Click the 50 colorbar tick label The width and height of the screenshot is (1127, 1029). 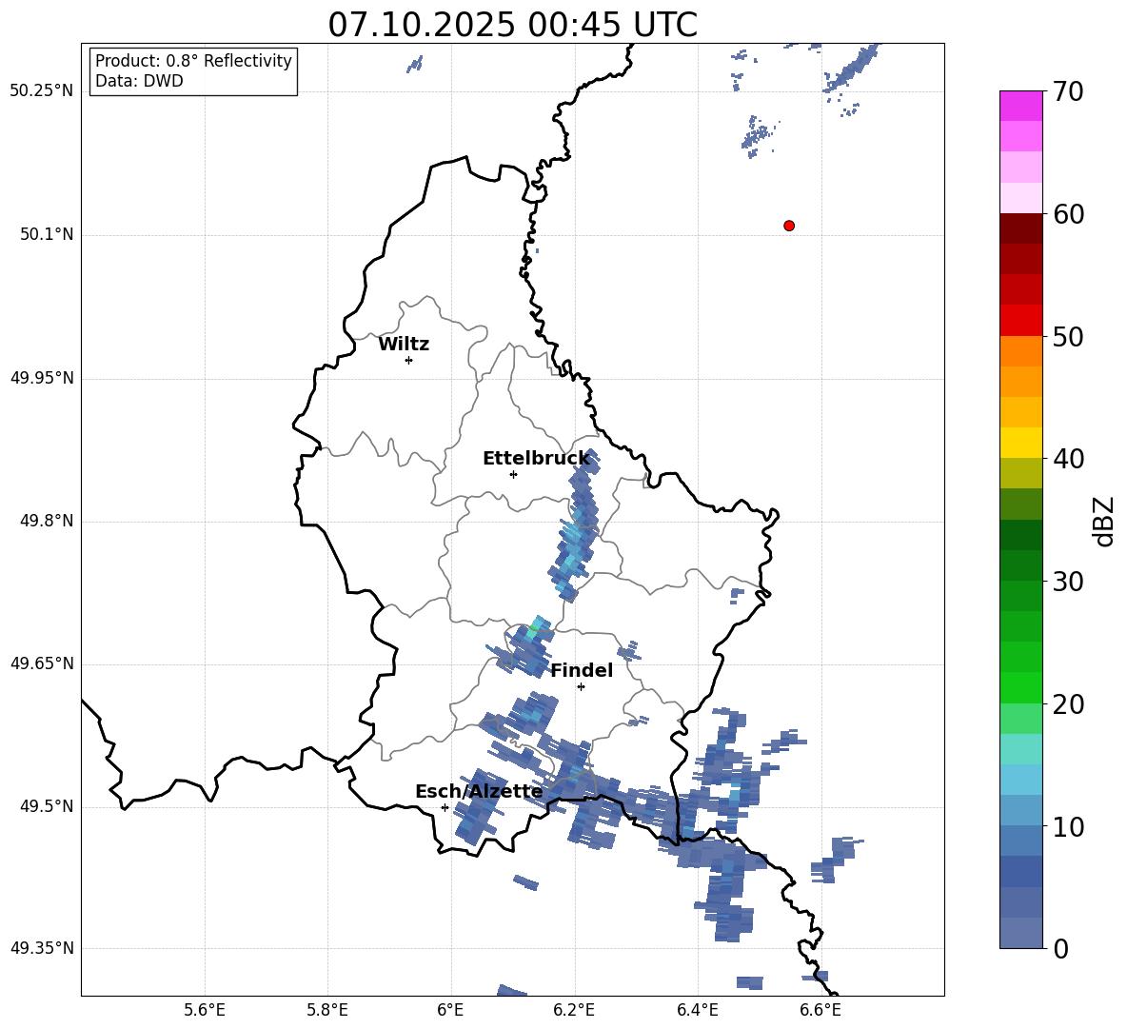pos(1068,336)
